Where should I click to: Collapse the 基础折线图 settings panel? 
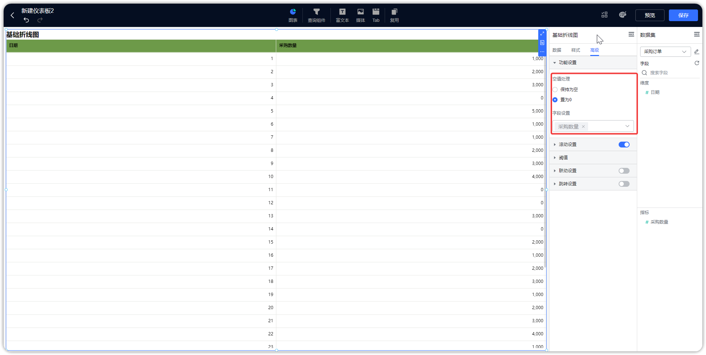click(631, 34)
